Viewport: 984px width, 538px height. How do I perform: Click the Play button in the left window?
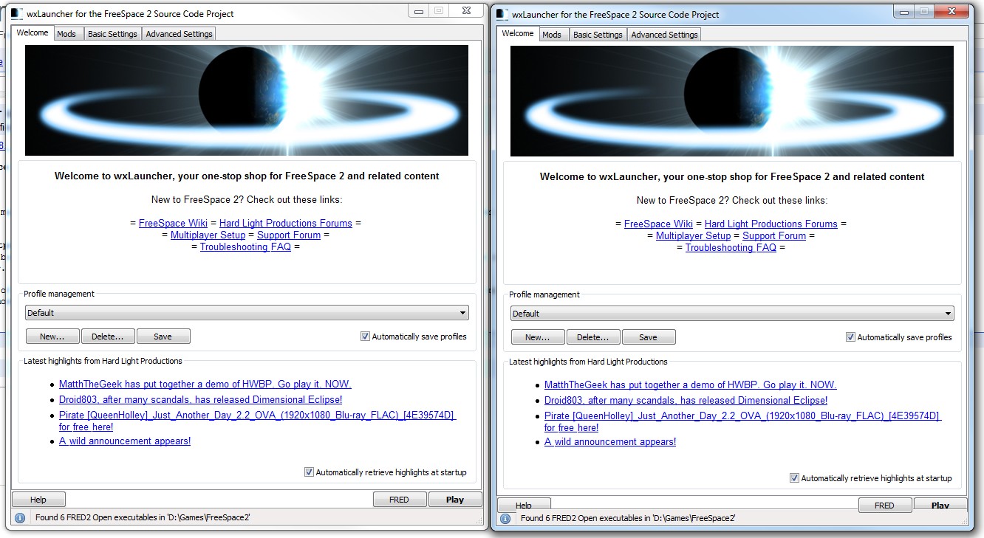455,500
